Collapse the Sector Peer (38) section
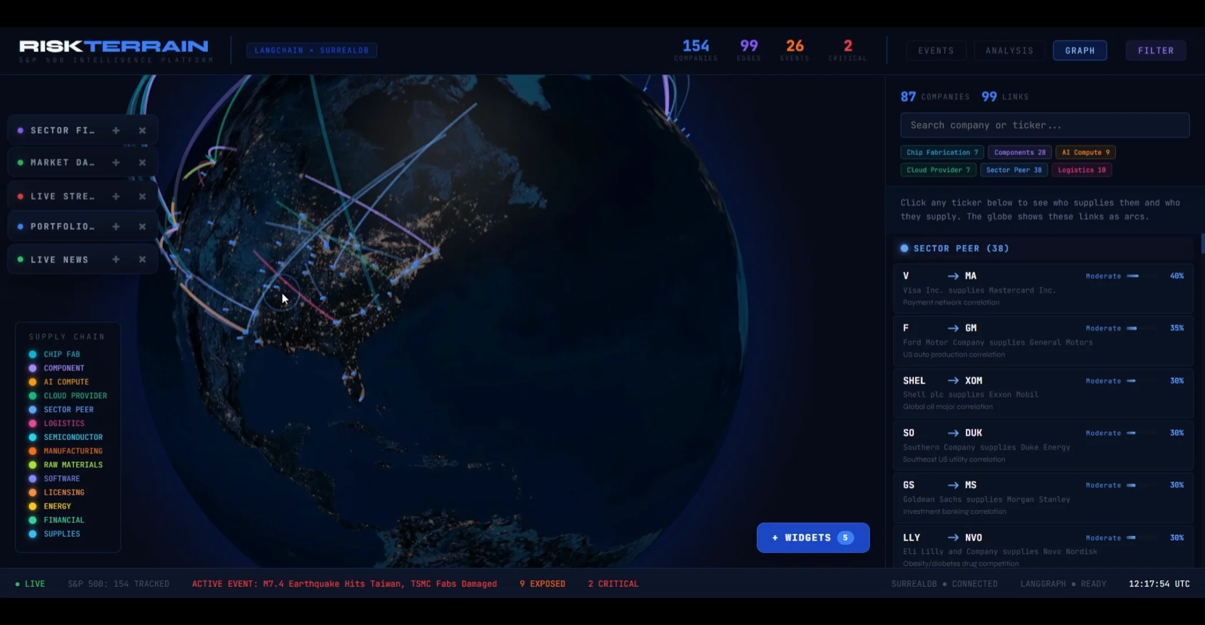 pos(1043,248)
